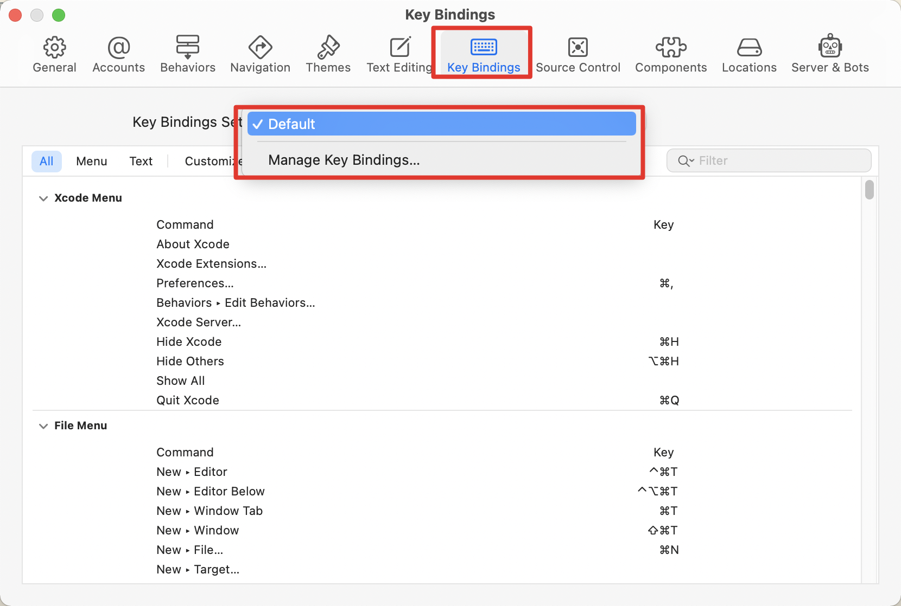The width and height of the screenshot is (901, 606).
Task: Click the ⌘Q key binding cell
Action: coord(669,400)
